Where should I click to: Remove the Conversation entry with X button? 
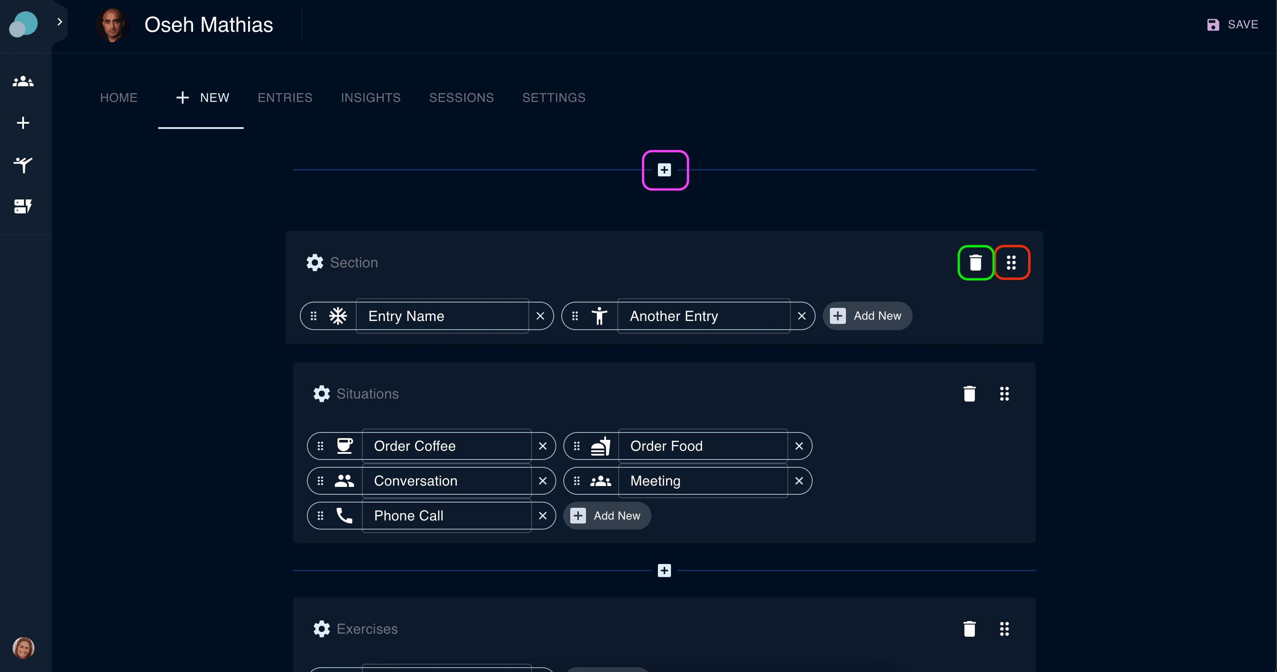[543, 481]
